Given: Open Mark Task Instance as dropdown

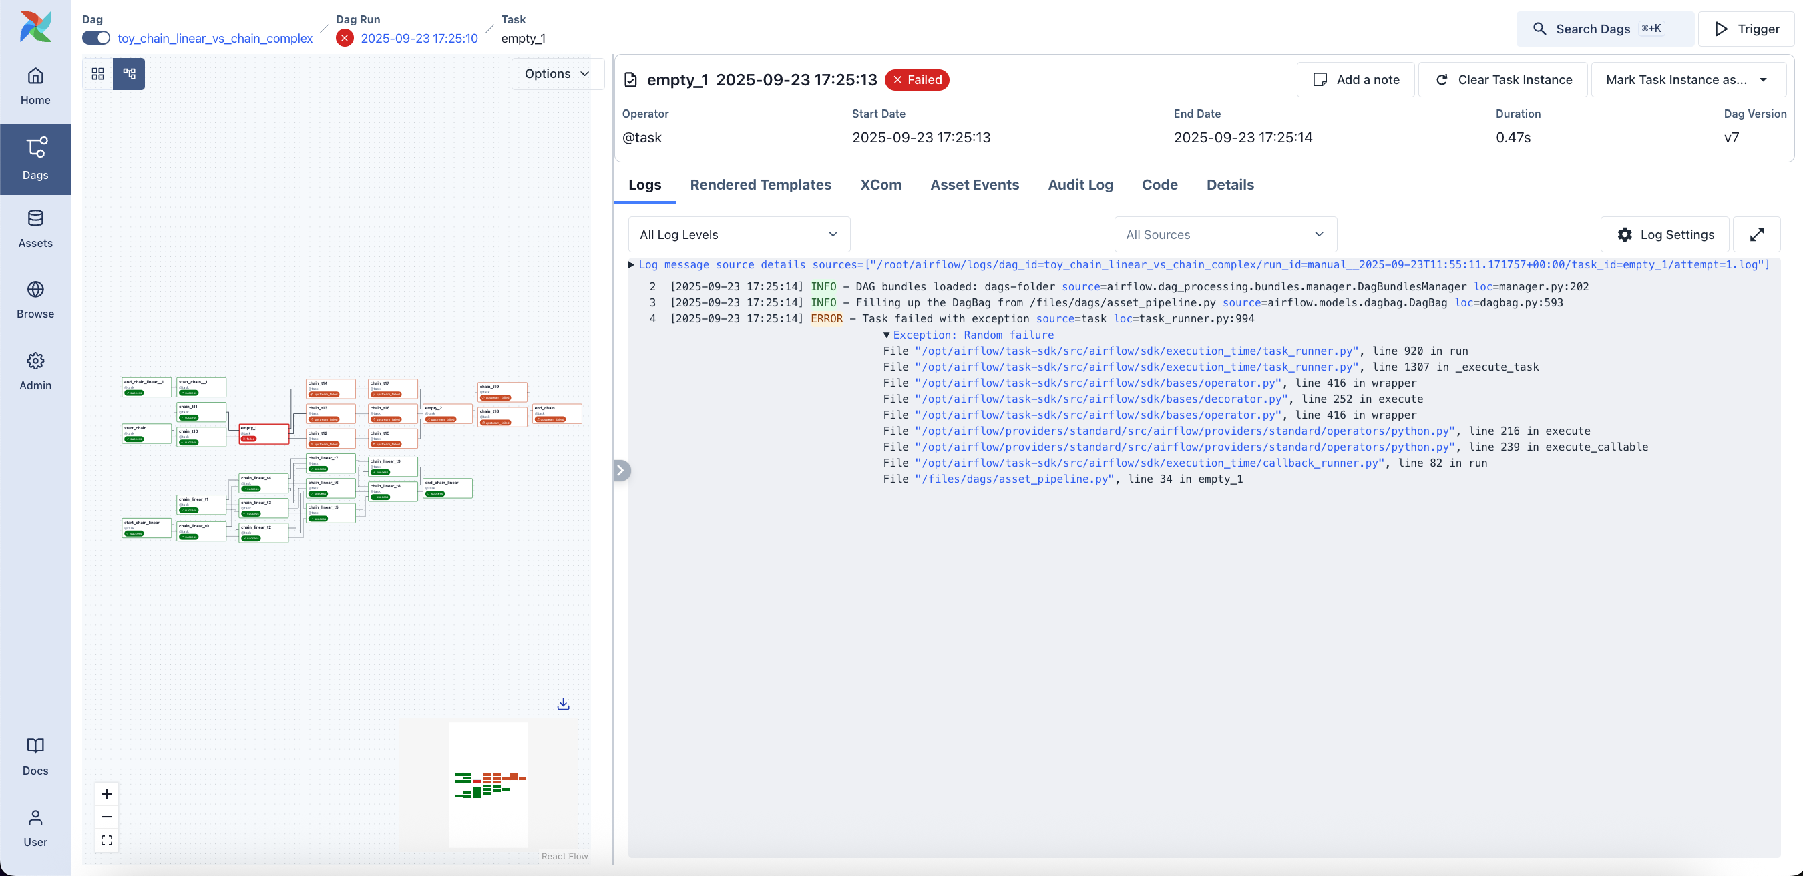Looking at the screenshot, I should point(1687,79).
